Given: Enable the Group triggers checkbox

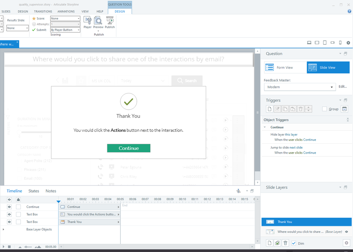Looking at the screenshot, I should [324, 109].
